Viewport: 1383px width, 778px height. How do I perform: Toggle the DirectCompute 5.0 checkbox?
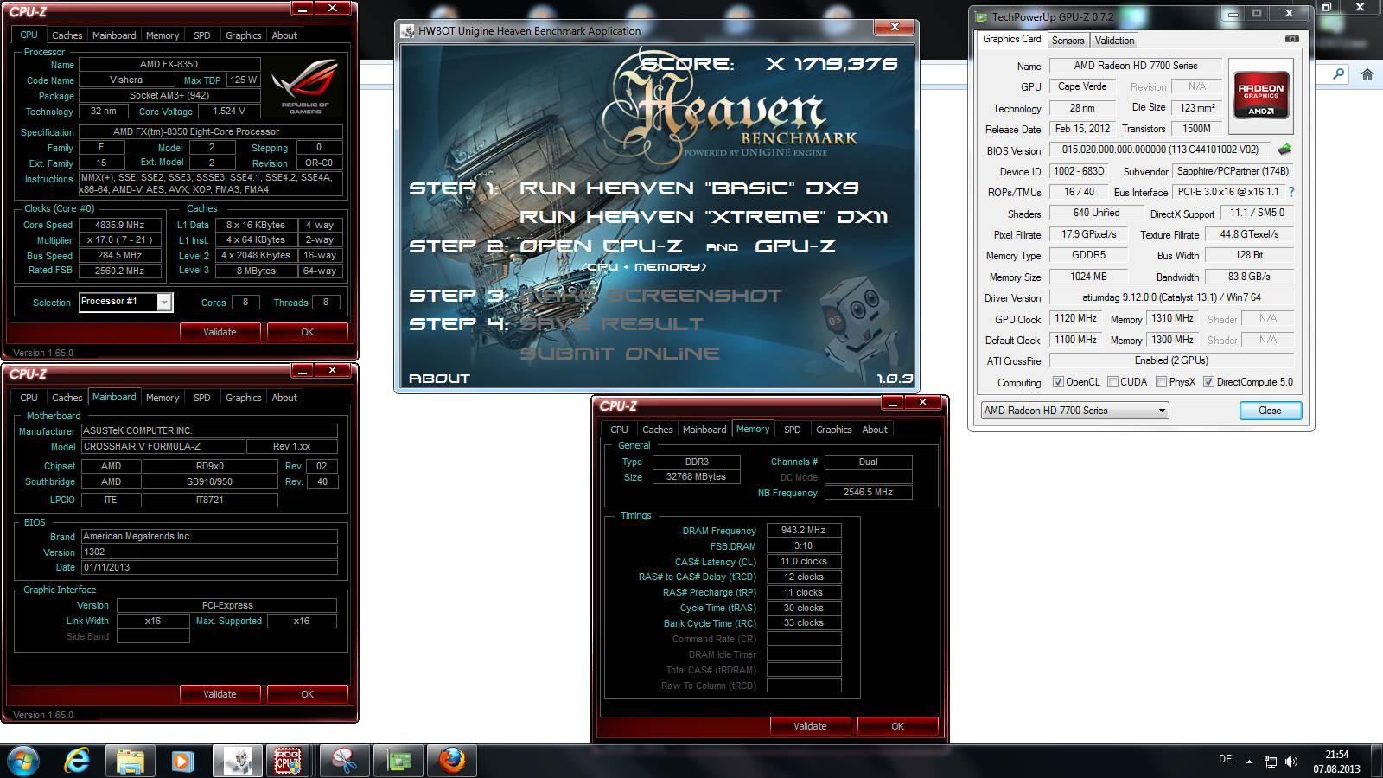pos(1208,382)
